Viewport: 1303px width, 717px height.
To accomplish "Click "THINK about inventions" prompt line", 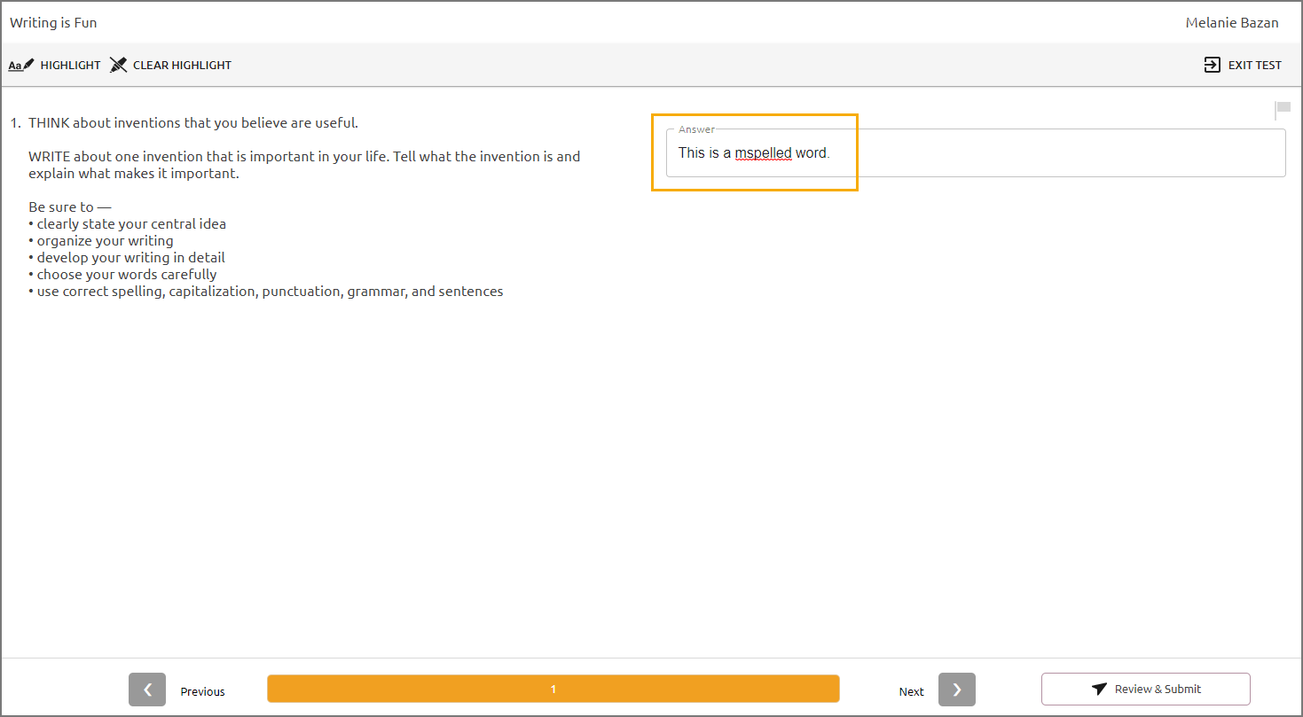I will click(x=193, y=123).
